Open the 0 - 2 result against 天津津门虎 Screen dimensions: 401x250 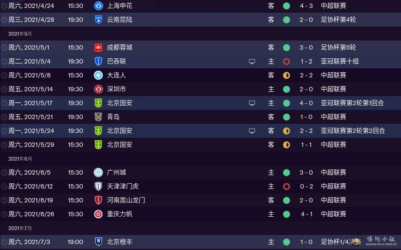click(306, 187)
